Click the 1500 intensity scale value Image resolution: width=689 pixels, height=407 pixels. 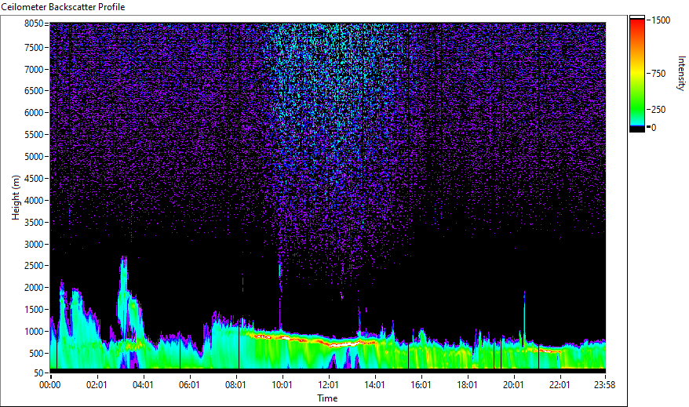661,20
